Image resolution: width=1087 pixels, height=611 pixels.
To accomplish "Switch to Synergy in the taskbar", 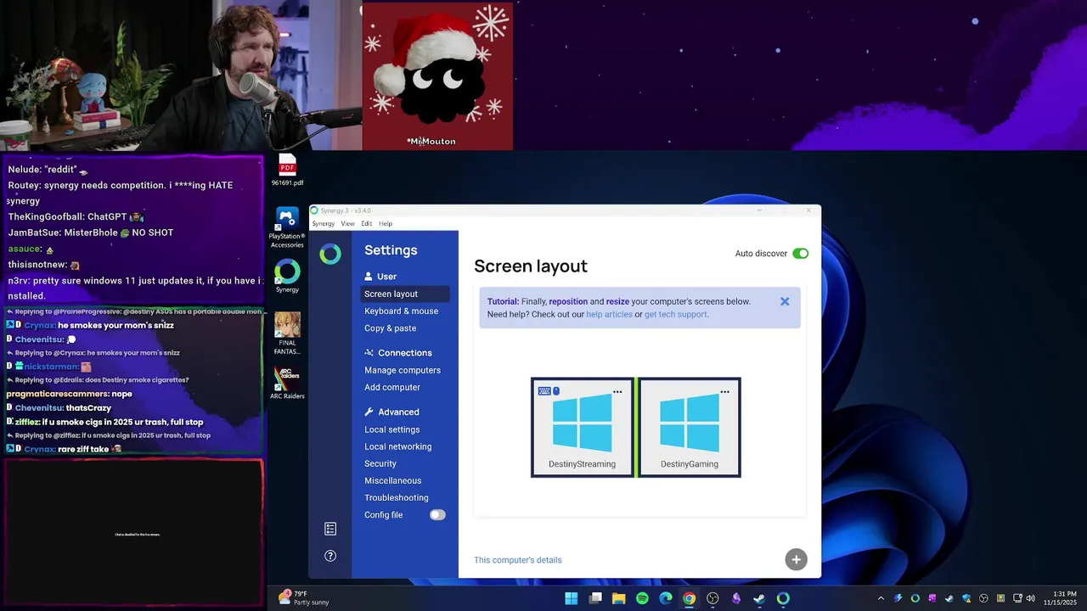I will pos(783,598).
